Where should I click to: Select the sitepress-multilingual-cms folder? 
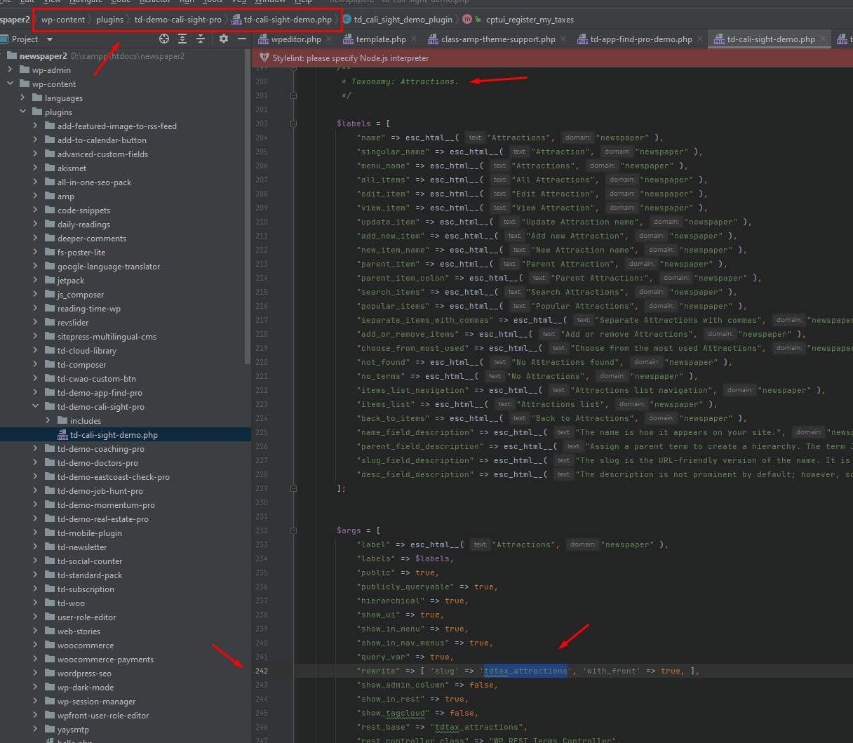(107, 337)
